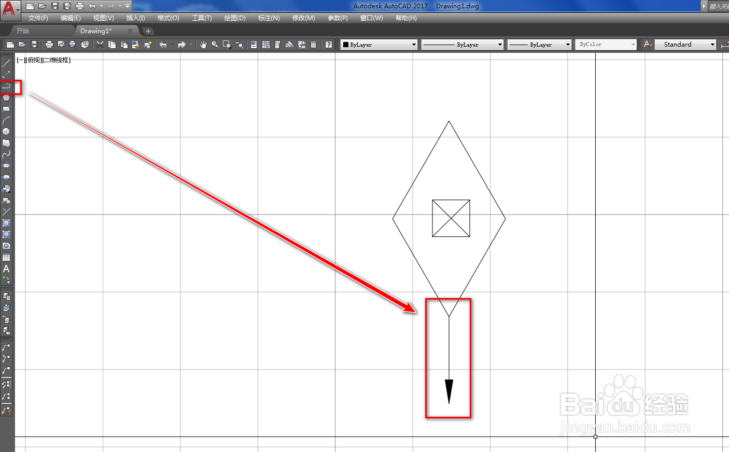
Task: Click the 3D Print icon
Action: pos(86,45)
